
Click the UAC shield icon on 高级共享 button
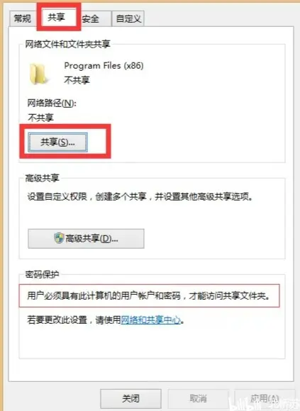click(x=59, y=238)
